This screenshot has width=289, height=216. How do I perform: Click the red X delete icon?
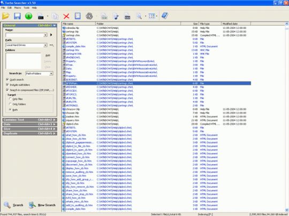point(66,17)
